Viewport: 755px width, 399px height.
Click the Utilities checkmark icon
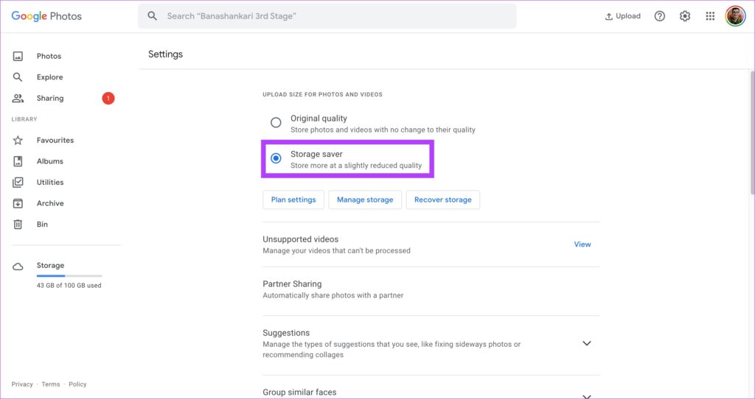(18, 182)
